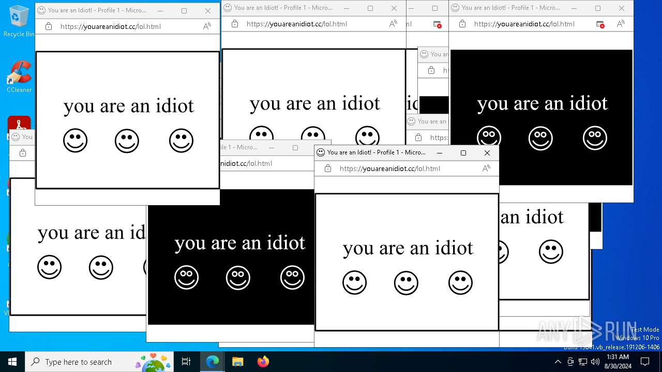
Task: Click lock icon in partly hidden left window titled 'You'
Action: coord(23,153)
